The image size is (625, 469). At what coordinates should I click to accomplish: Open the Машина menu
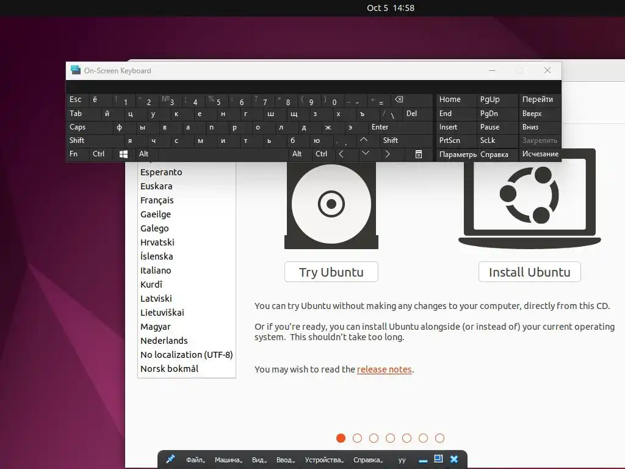click(228, 460)
